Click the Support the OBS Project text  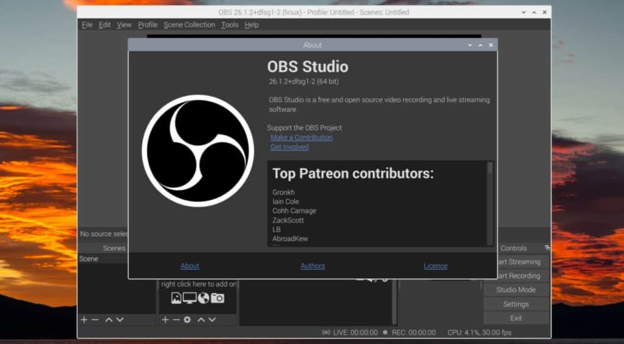tap(305, 128)
